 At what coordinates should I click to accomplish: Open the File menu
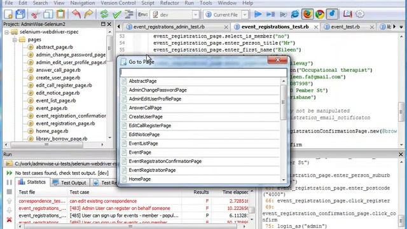coord(9,3)
